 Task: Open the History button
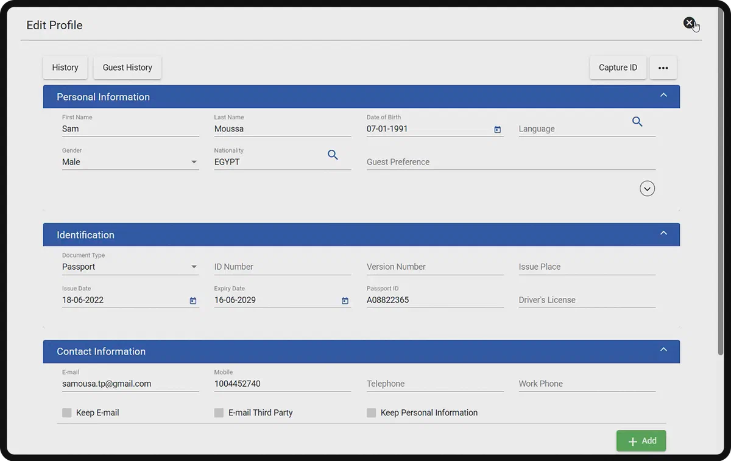[65, 68]
